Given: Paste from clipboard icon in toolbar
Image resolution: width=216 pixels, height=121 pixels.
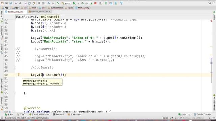Looking at the screenshot, I should (x=34, y=3).
